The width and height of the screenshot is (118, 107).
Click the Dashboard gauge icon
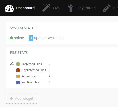click(9, 8)
